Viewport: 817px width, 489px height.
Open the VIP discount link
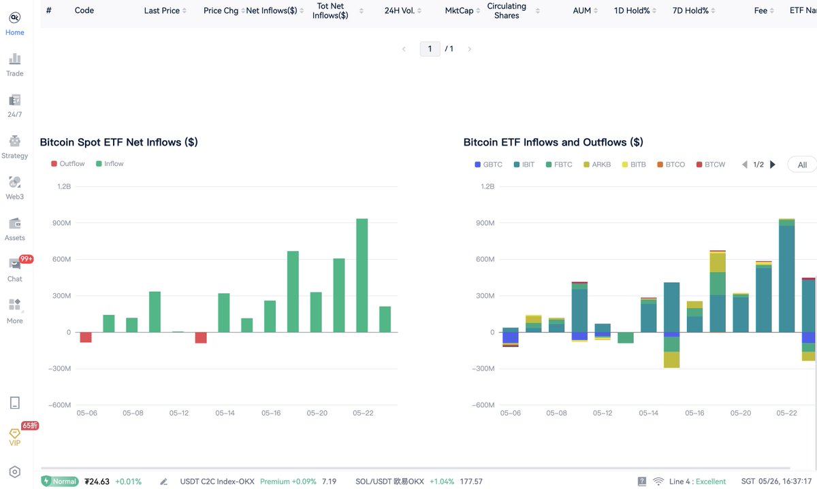pos(14,435)
